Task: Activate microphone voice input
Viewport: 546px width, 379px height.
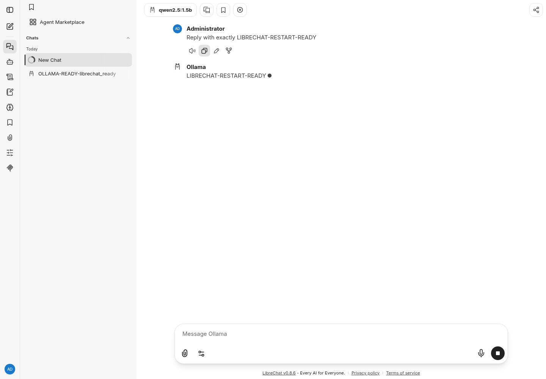Action: pos(481,353)
